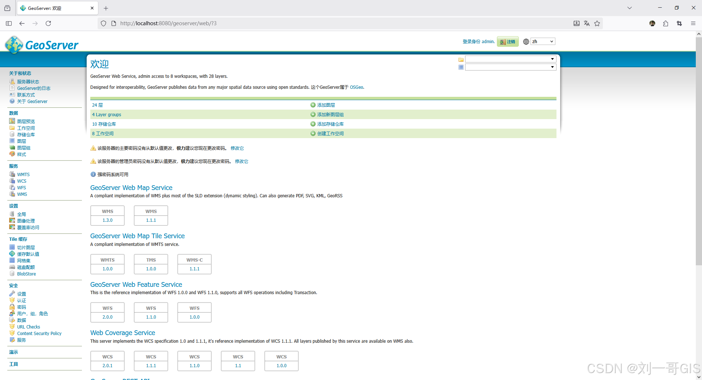Click the GeoServer logo
The width and height of the screenshot is (702, 380).
coord(42,45)
